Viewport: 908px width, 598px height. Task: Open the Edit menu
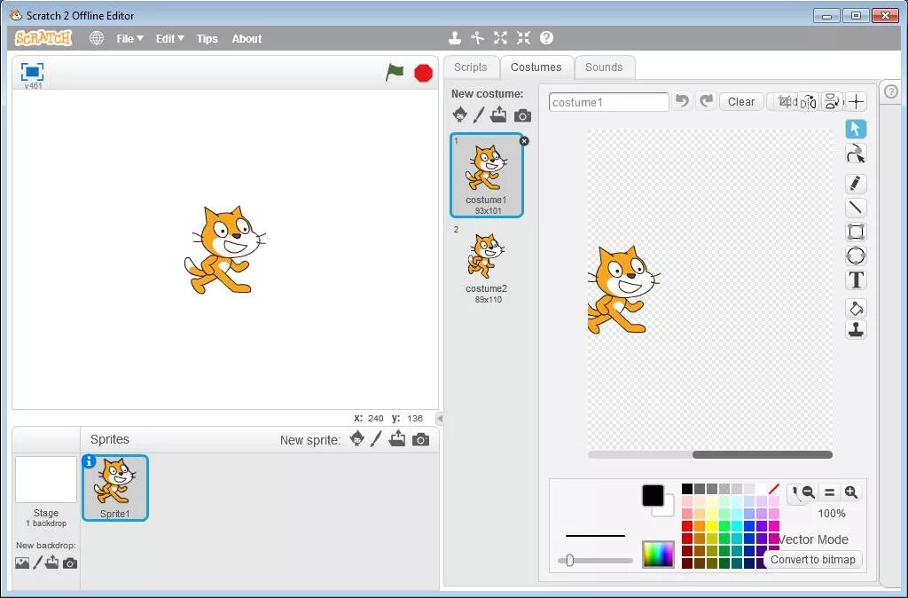coord(169,38)
